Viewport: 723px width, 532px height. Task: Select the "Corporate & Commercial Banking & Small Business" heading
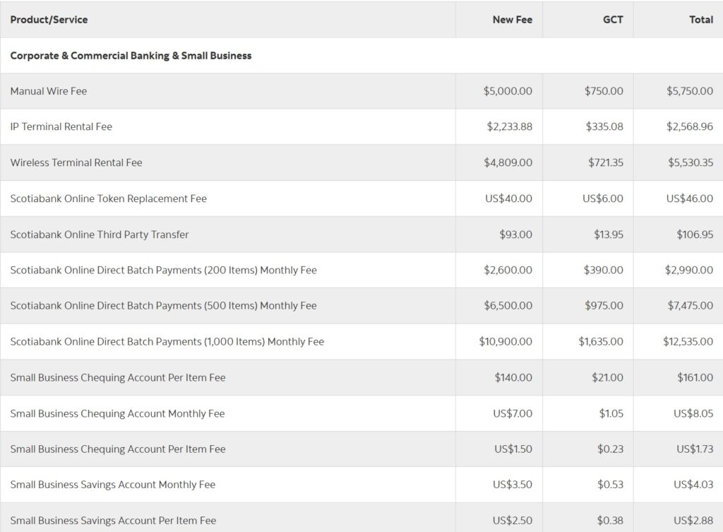[131, 55]
